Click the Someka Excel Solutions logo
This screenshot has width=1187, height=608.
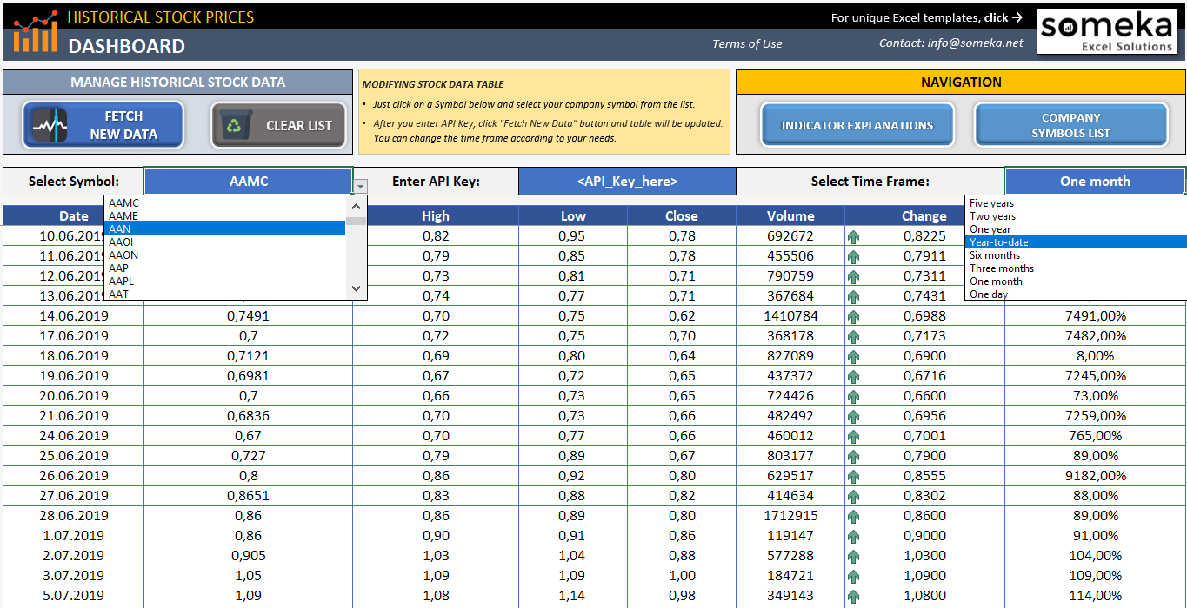coord(1106,32)
